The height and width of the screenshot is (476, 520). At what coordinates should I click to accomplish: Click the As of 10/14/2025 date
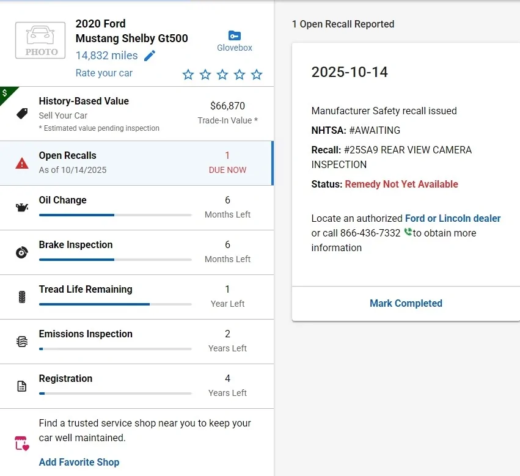pos(73,170)
